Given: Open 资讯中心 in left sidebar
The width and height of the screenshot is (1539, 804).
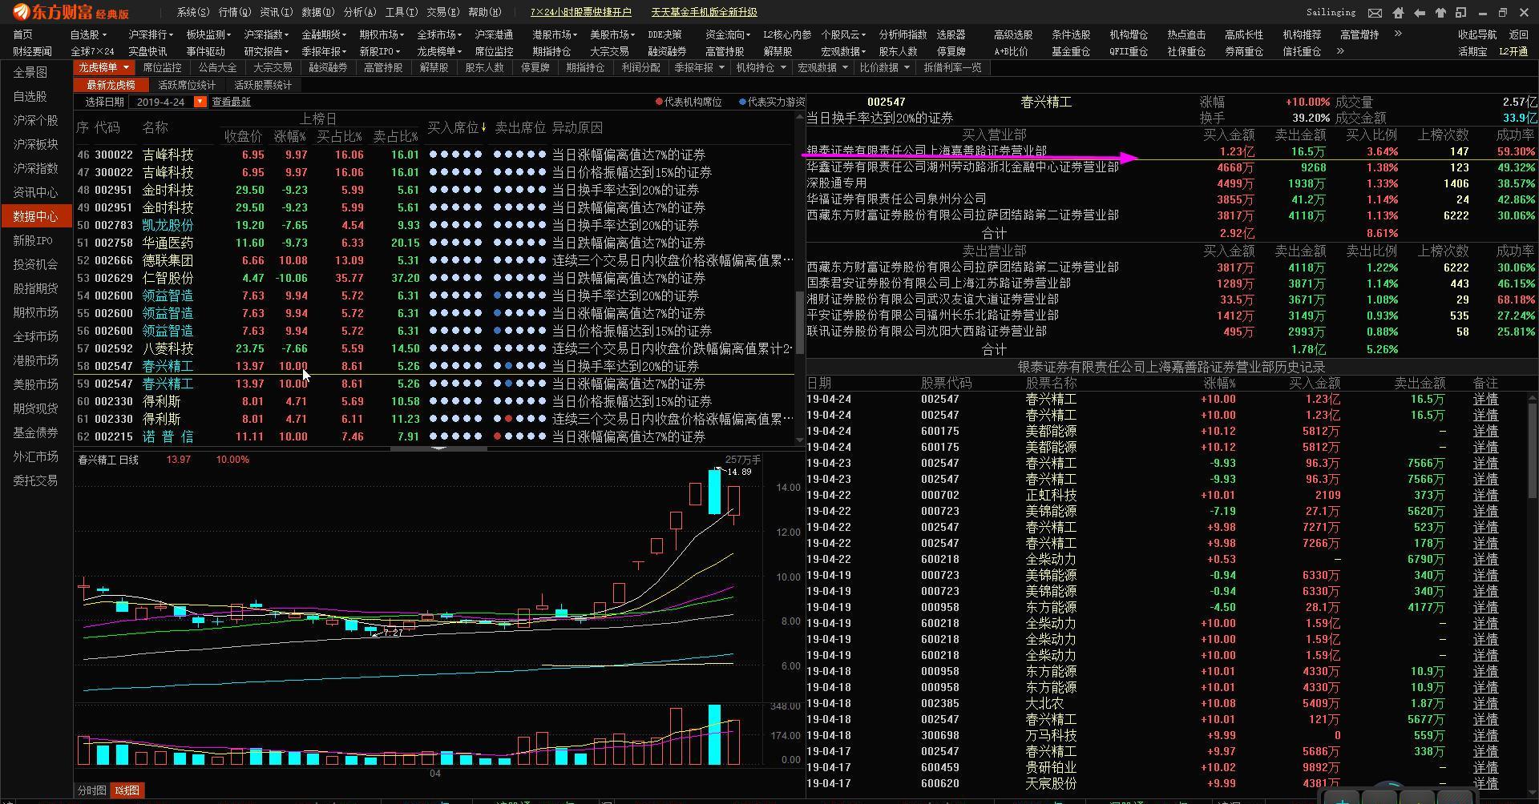Looking at the screenshot, I should click(36, 192).
